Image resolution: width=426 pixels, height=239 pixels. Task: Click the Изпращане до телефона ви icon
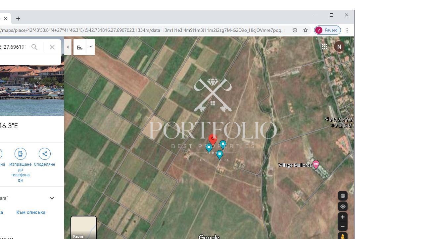(x=21, y=154)
